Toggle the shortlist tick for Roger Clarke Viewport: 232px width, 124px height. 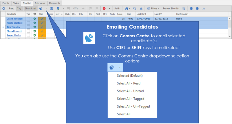(42, 35)
